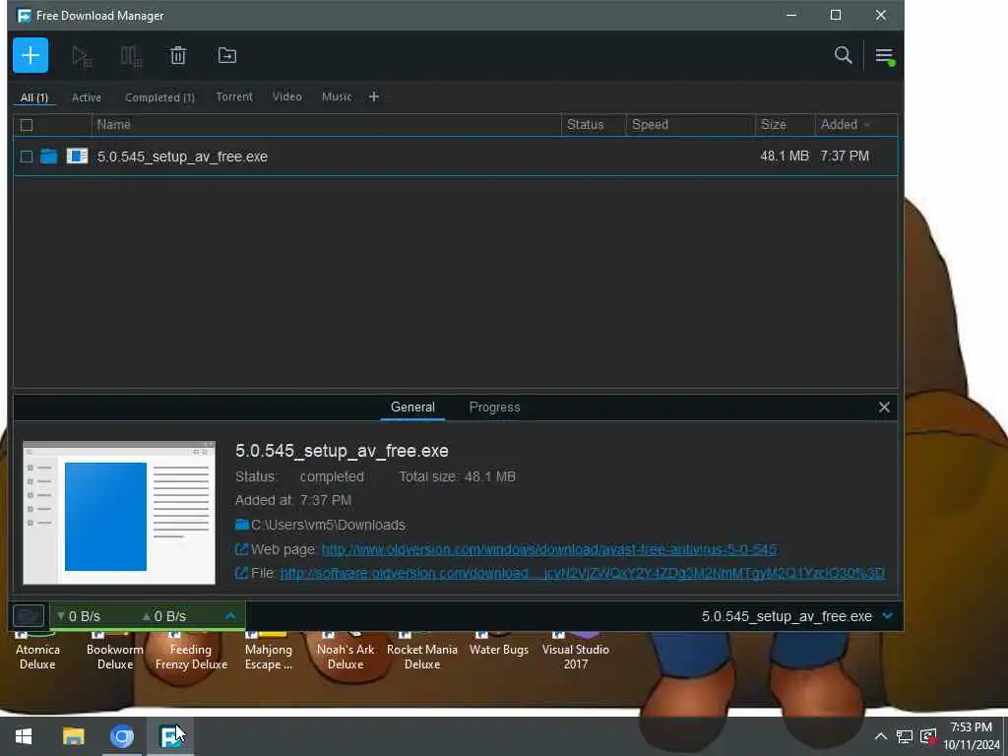Open Chrome from the taskbar
The height and width of the screenshot is (756, 1008).
pos(121,736)
